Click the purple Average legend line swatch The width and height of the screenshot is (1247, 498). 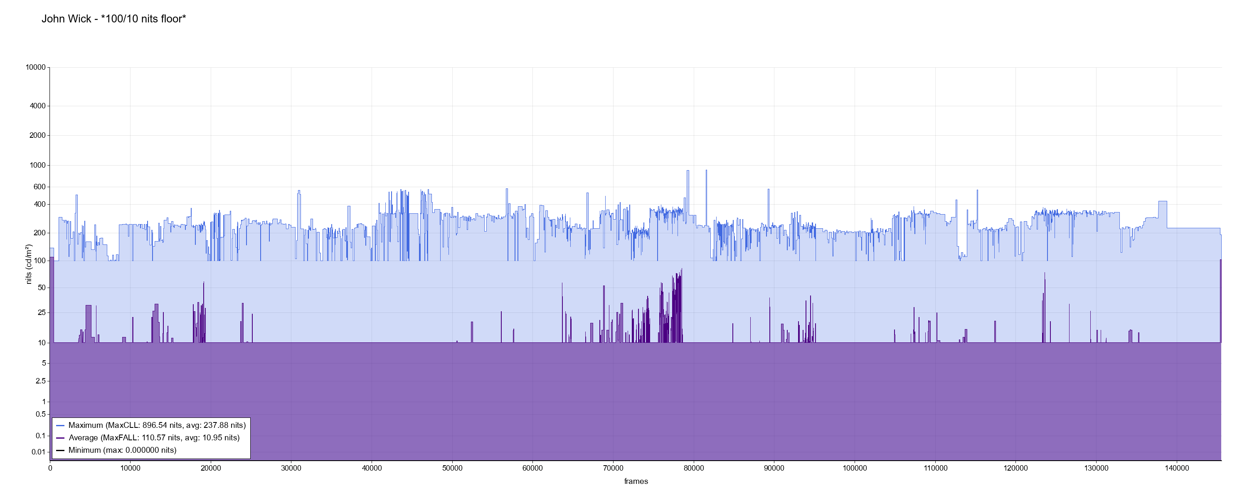tap(61, 438)
